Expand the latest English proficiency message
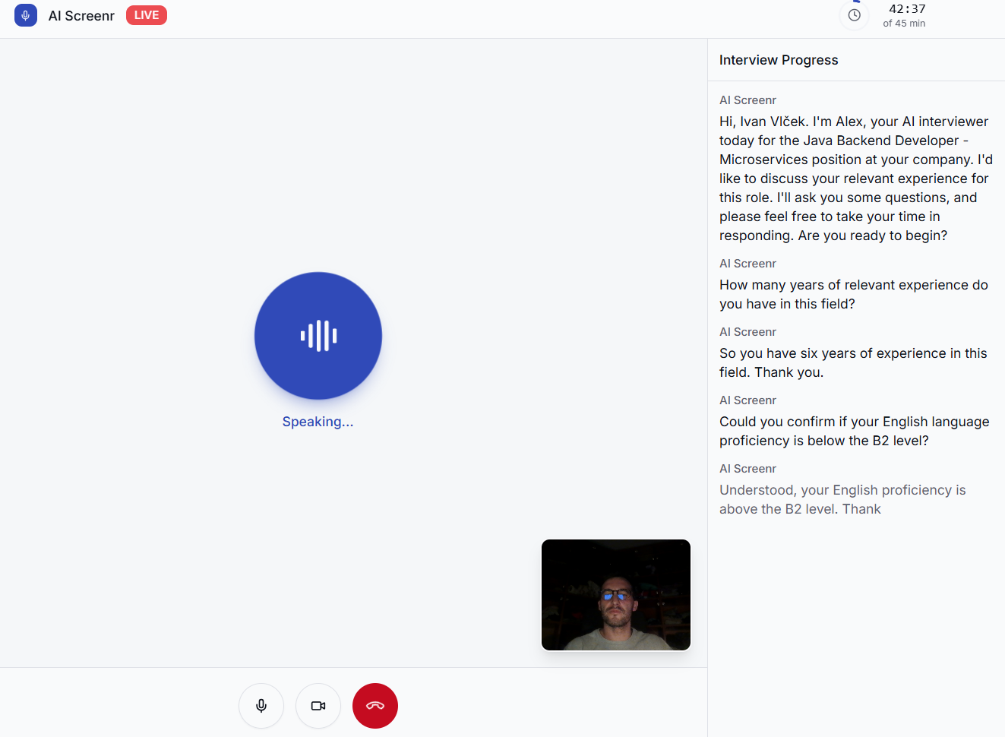Image resolution: width=1005 pixels, height=737 pixels. pos(842,499)
